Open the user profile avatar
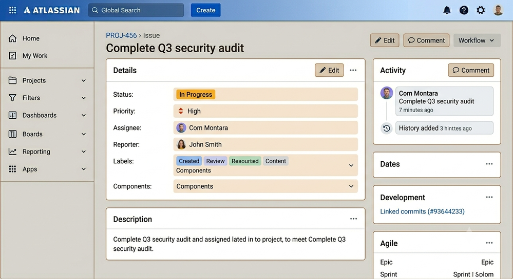Screen dimensions: 513x279 point(498,10)
